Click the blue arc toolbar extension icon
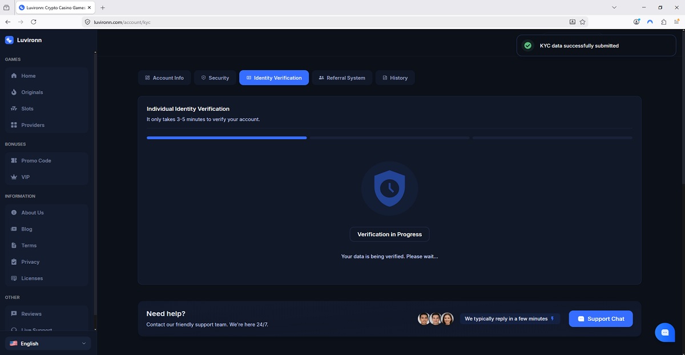The height and width of the screenshot is (355, 685). 650,22
